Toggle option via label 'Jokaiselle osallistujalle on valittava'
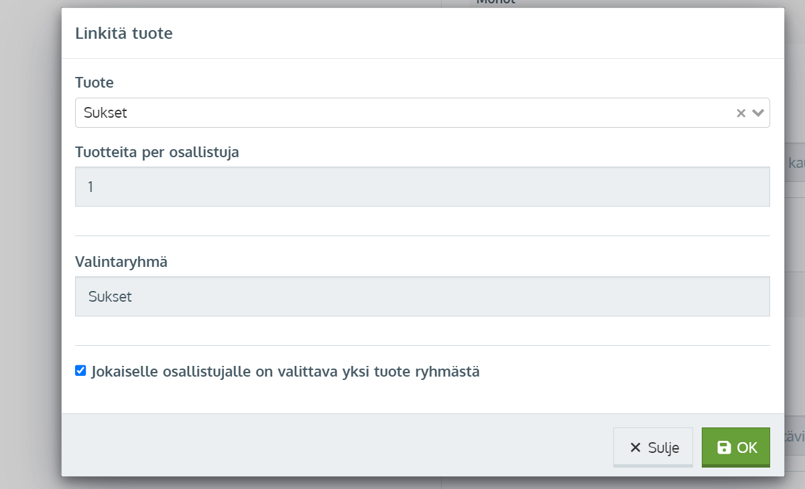805x489 pixels. click(x=286, y=371)
